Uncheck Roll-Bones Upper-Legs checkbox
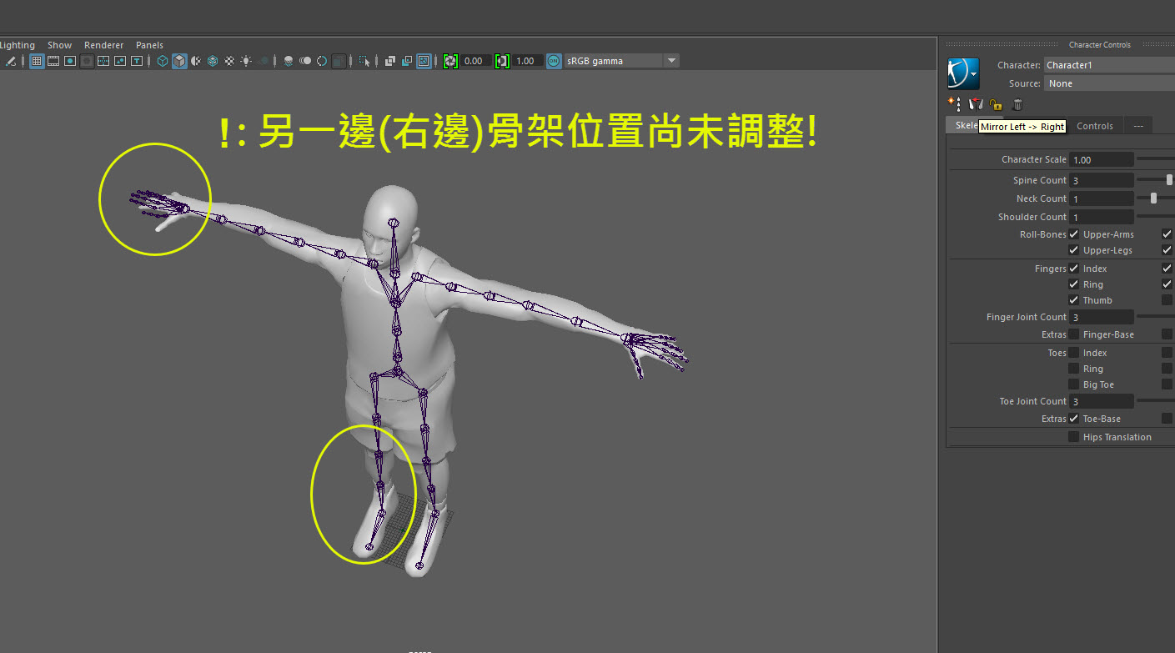This screenshot has height=653, width=1175. pos(1074,250)
